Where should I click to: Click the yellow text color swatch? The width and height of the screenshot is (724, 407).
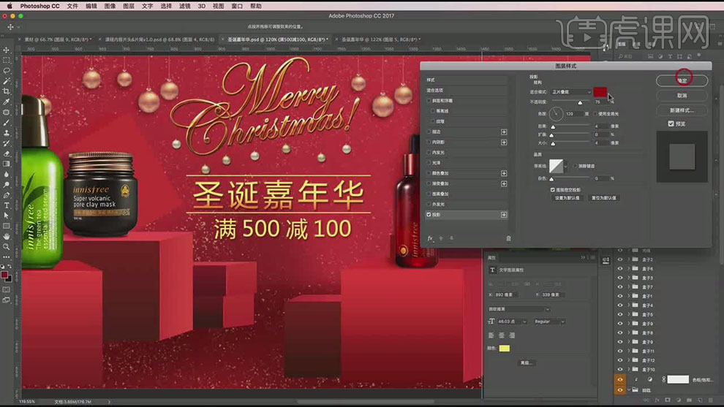(x=504, y=349)
